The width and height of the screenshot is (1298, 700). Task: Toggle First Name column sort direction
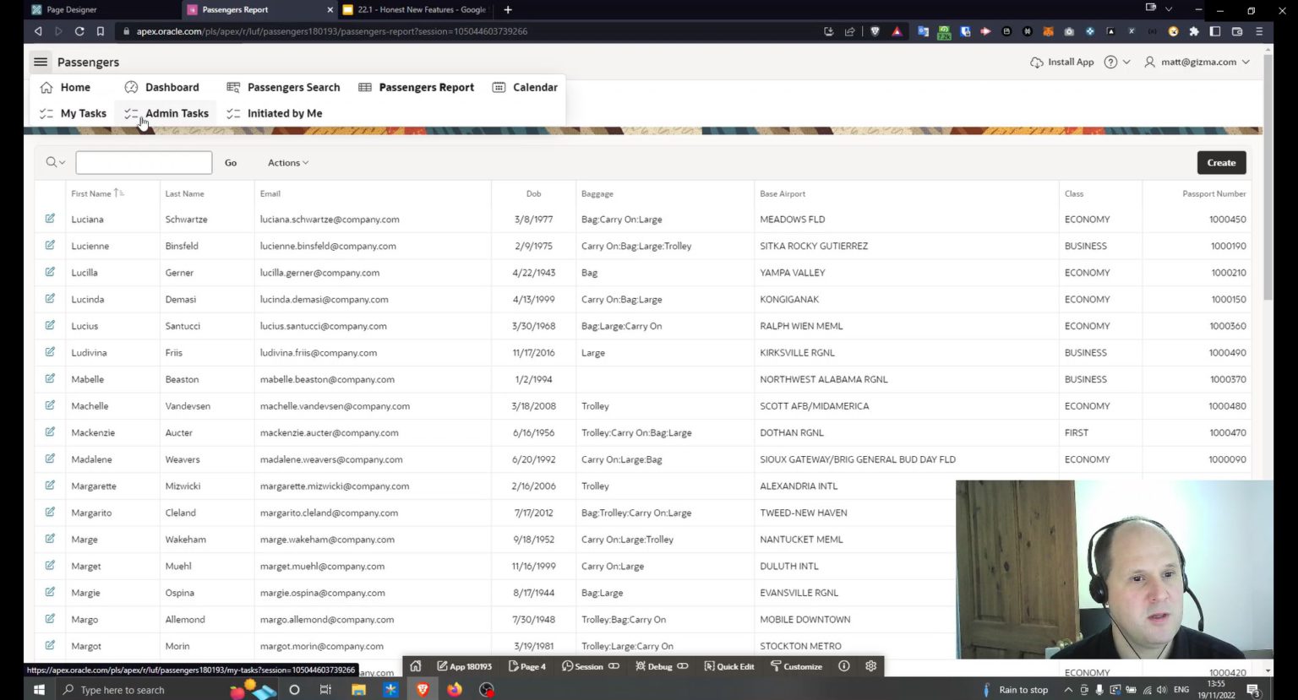118,193
